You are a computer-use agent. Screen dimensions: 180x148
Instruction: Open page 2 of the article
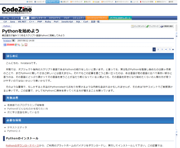[x=158, y=49]
